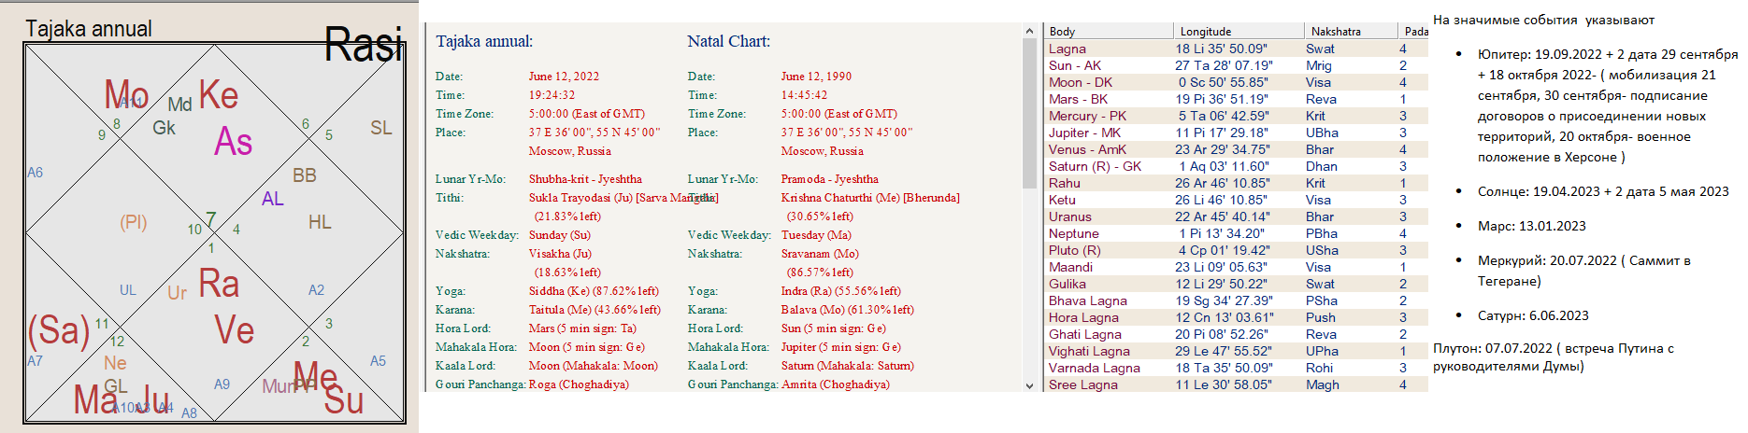Click the date June 12, 2022
1748x433 pixels.
pyautogui.click(x=564, y=77)
